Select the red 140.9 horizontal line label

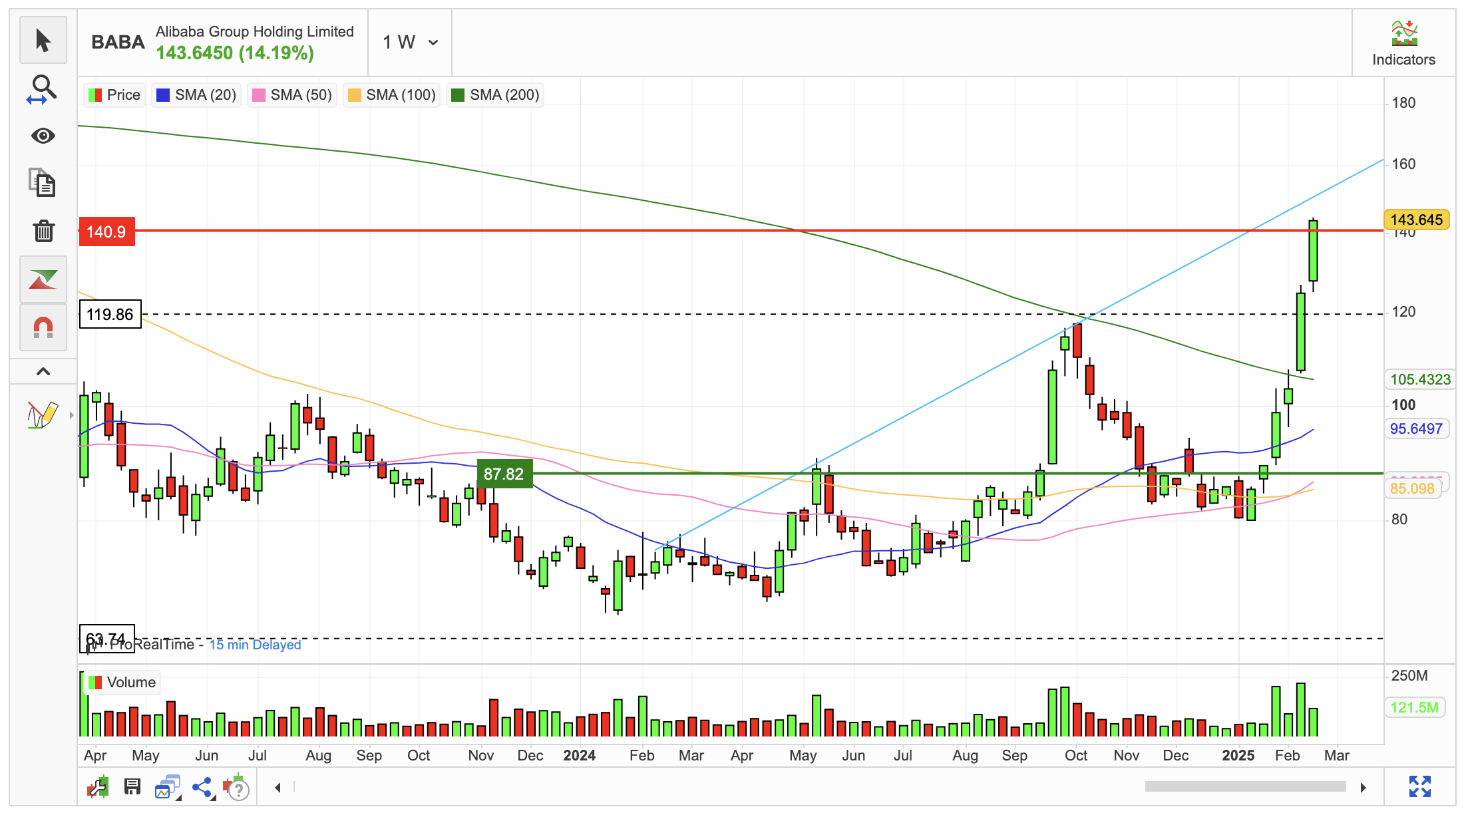pos(106,232)
